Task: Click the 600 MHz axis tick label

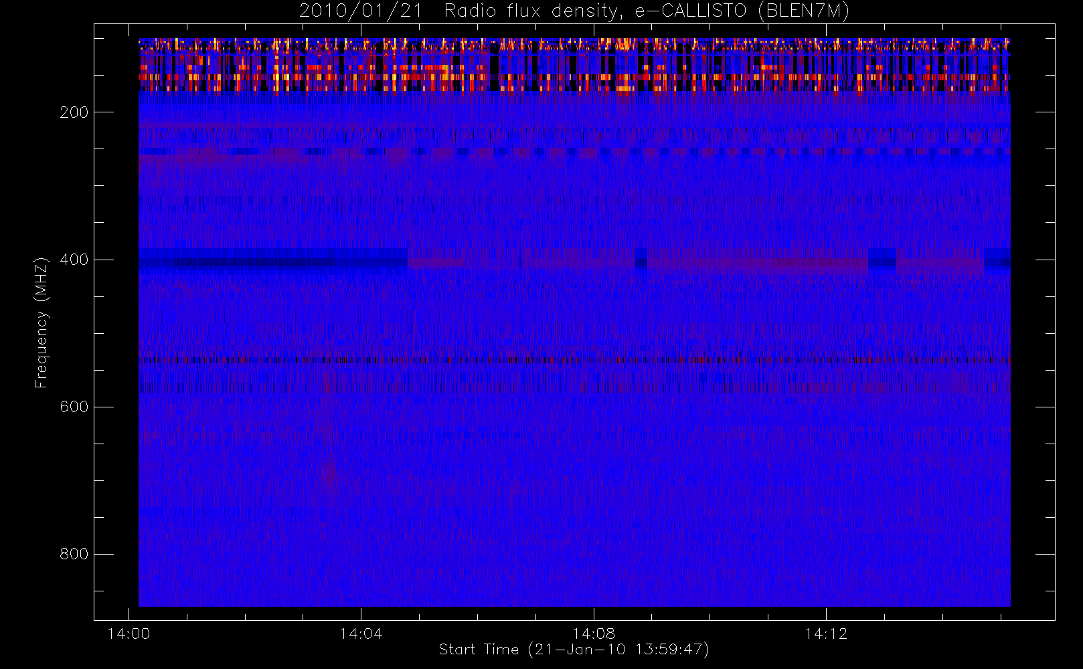Action: pyautogui.click(x=74, y=407)
